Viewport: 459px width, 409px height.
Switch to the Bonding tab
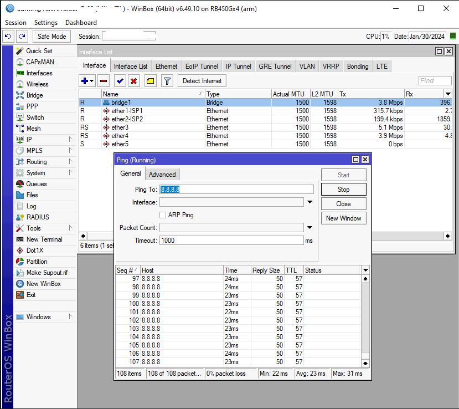click(x=358, y=67)
